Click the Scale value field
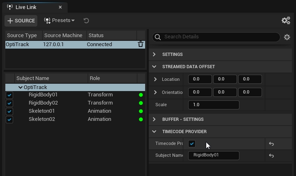296x176 pixels. point(214,105)
